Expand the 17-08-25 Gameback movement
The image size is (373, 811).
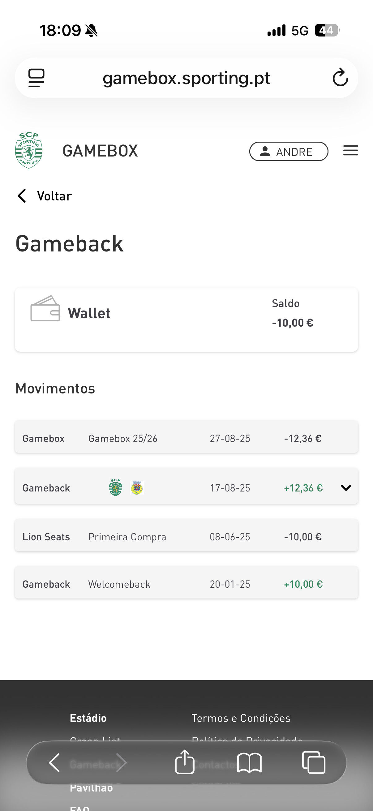pos(346,488)
